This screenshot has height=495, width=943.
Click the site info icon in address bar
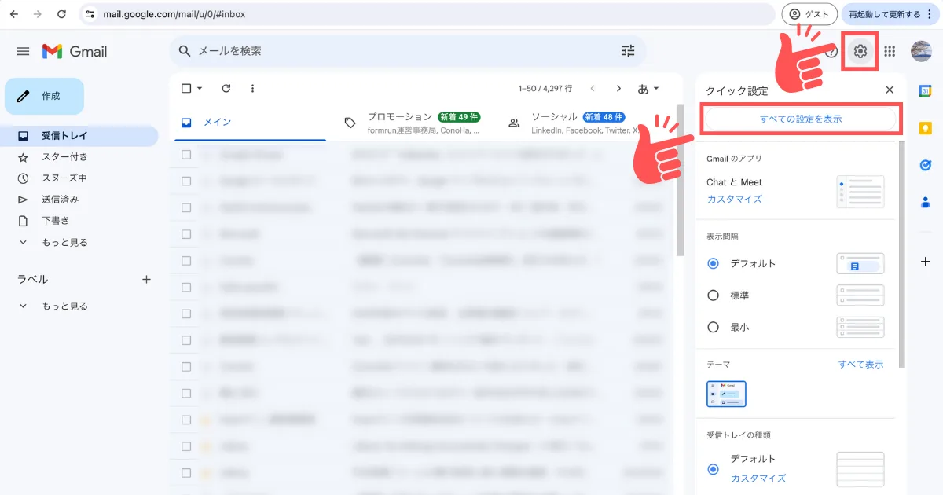(x=90, y=14)
